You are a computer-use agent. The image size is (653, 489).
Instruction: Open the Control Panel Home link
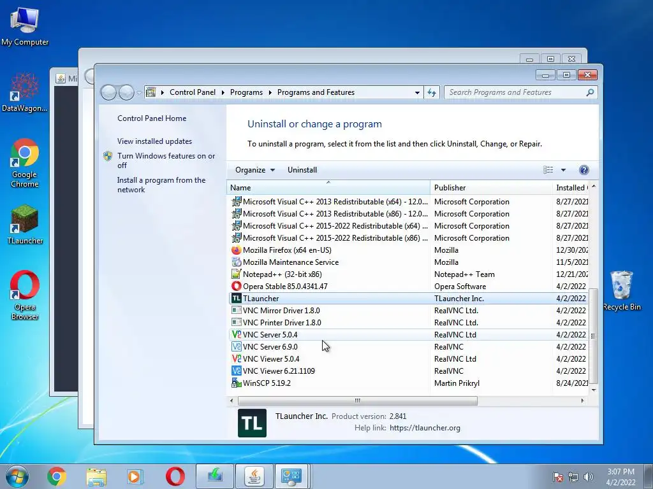pos(152,118)
